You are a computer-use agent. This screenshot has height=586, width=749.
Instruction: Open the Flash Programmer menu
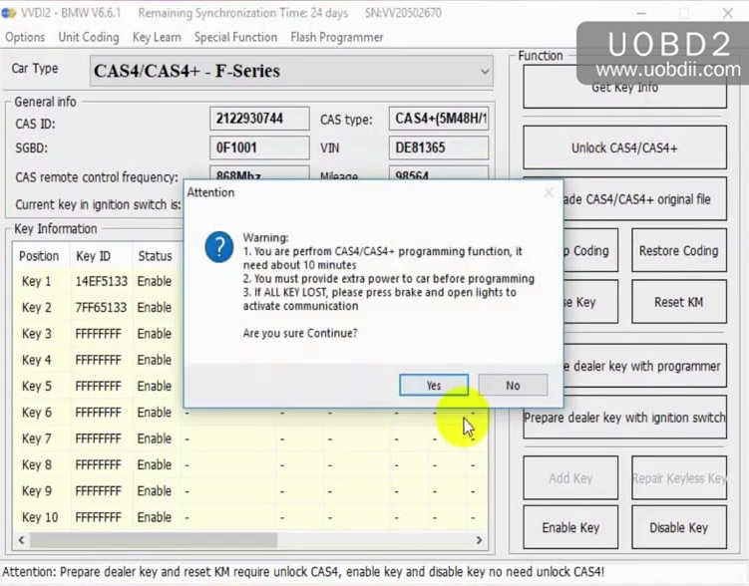click(337, 37)
